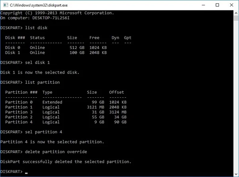Click the scrollbar up arrow
Image resolution: width=239 pixels, height=177 pixels.
tap(236, 13)
